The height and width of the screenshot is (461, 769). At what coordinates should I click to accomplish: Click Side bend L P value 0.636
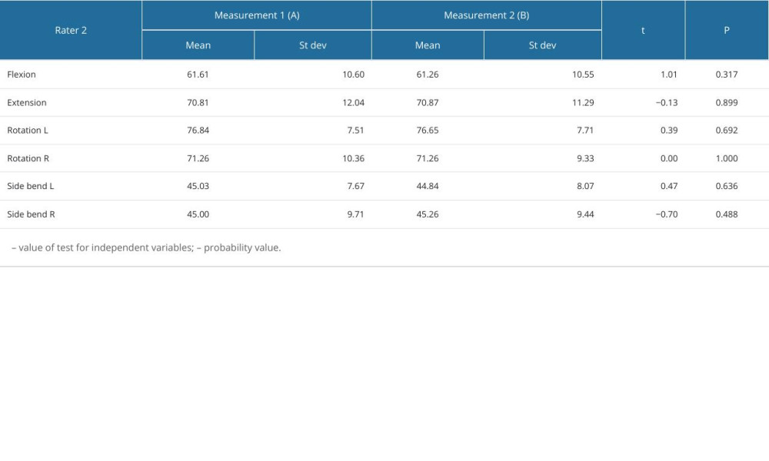[x=727, y=186]
